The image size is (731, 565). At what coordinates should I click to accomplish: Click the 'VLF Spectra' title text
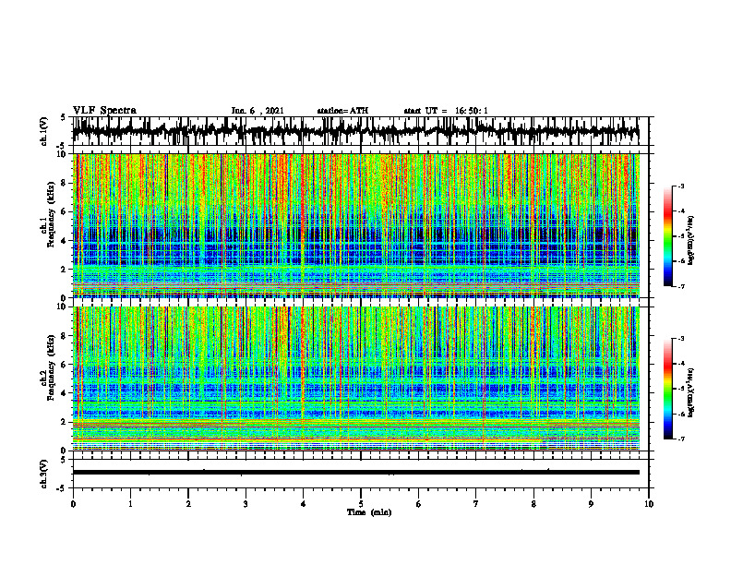coord(104,111)
